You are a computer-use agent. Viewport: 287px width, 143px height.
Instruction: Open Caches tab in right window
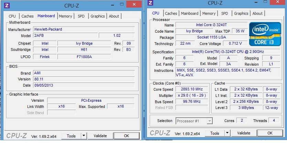[x=171, y=13]
